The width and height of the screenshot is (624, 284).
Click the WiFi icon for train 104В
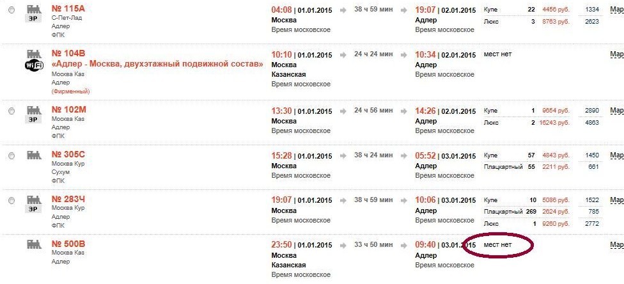pos(33,65)
